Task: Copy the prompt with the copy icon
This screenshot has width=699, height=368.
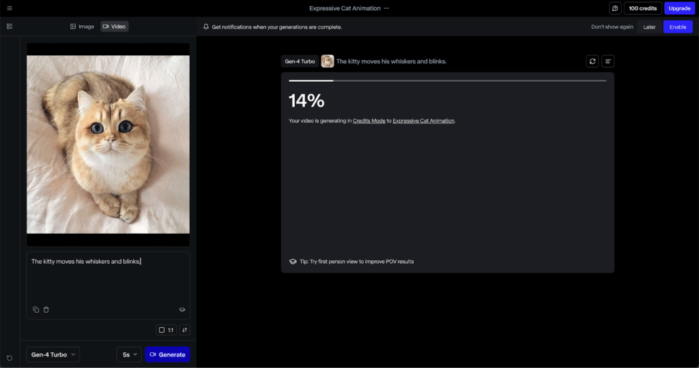Action: pyautogui.click(x=35, y=309)
